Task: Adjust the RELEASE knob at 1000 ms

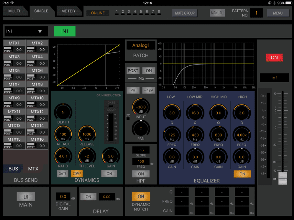Action: [87, 134]
